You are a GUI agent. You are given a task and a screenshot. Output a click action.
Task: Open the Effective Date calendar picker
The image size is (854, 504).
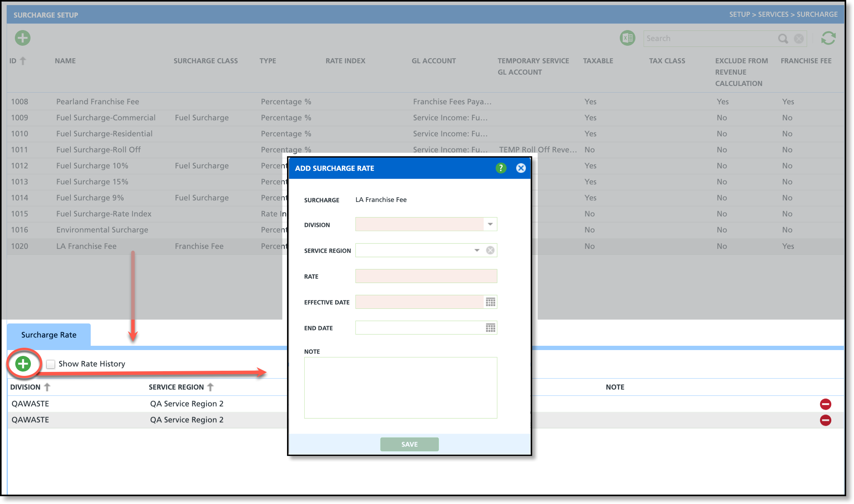click(x=490, y=302)
